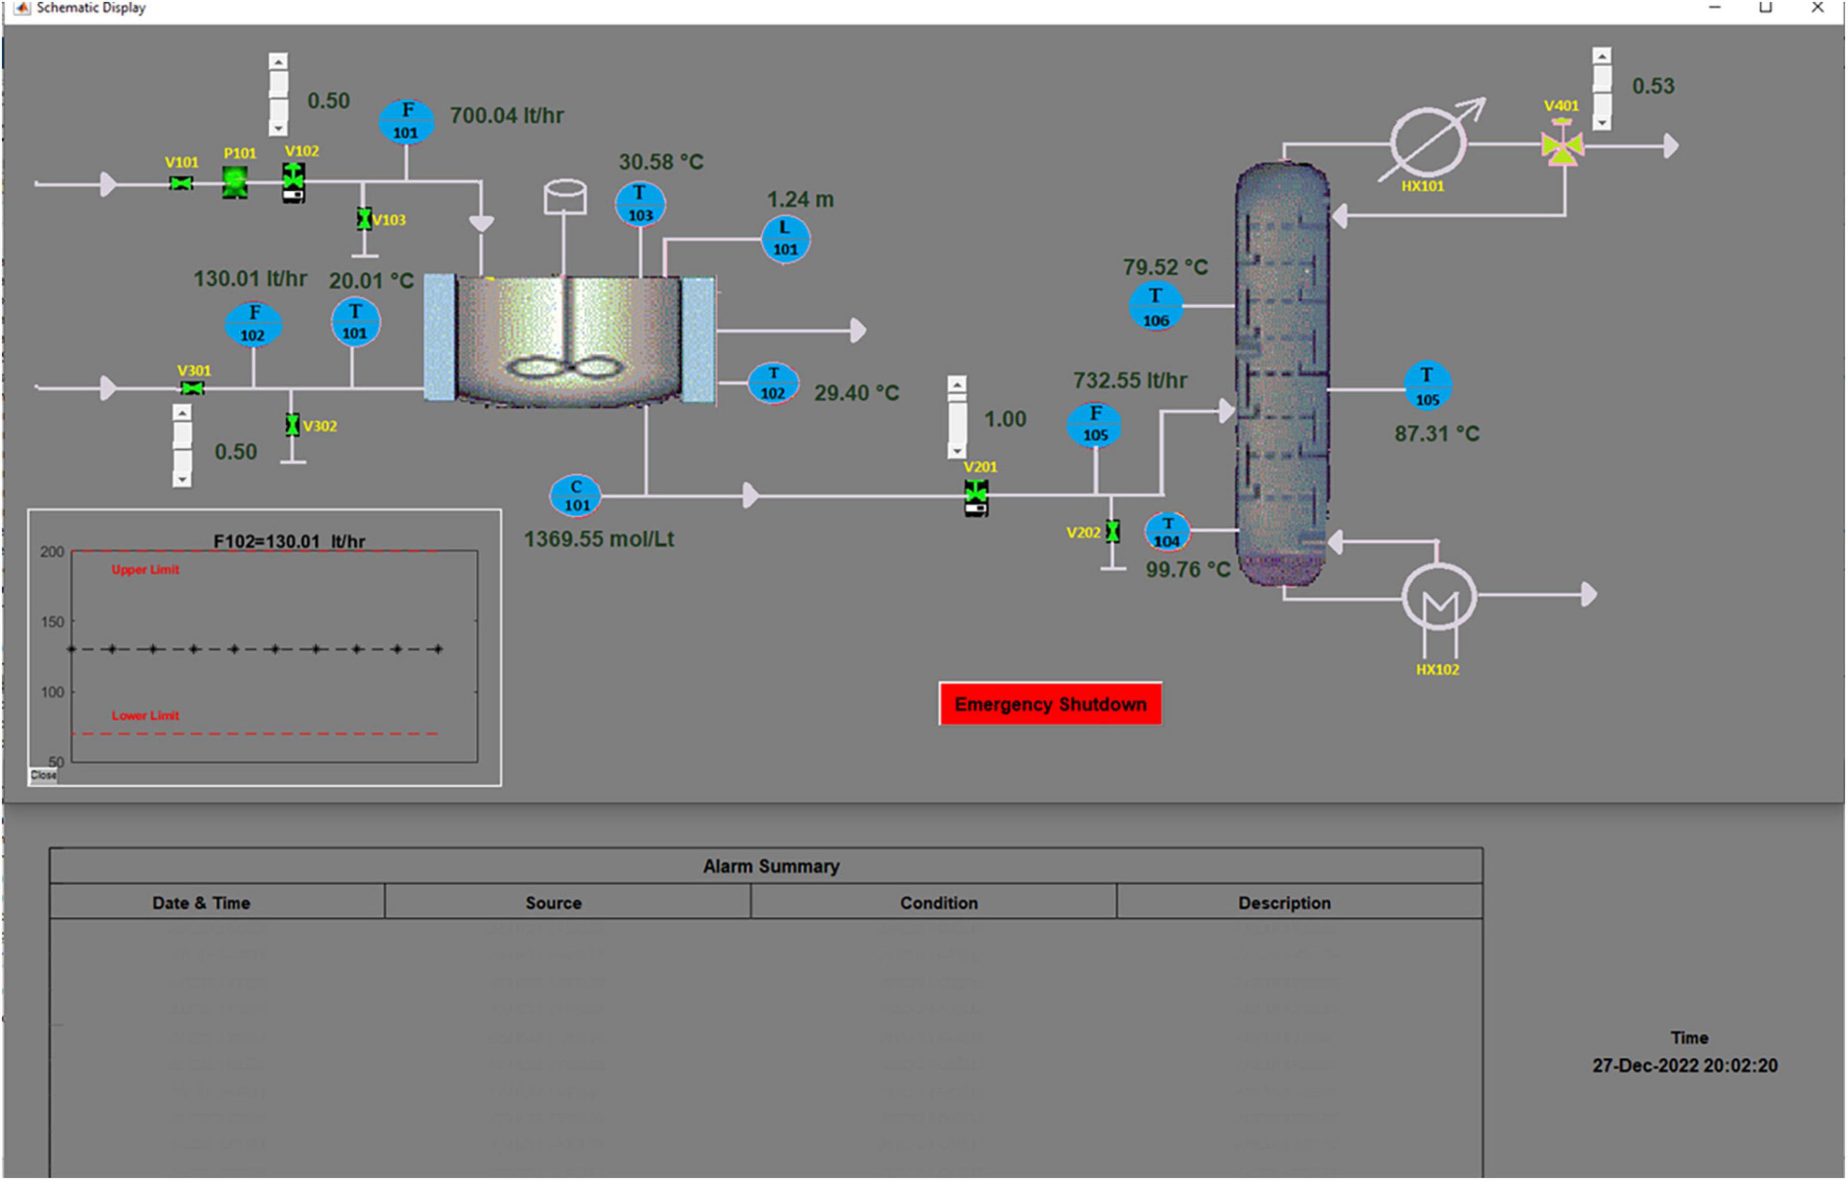Screen dimensions: 1848x1181
Task: Minimize the Schematic Display window
Action: tap(1714, 8)
